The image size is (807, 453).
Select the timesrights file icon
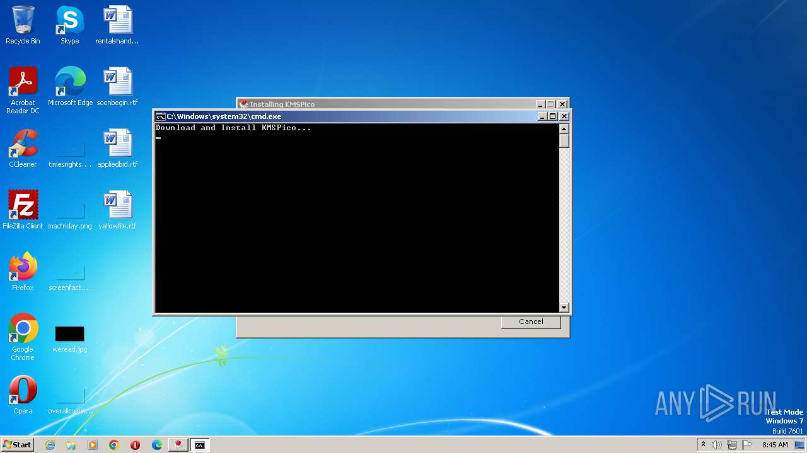click(x=70, y=148)
